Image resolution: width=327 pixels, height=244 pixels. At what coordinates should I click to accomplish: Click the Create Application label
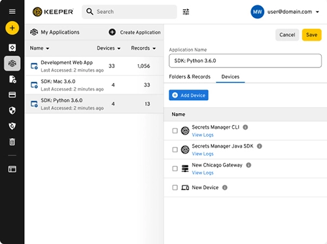pyautogui.click(x=140, y=32)
